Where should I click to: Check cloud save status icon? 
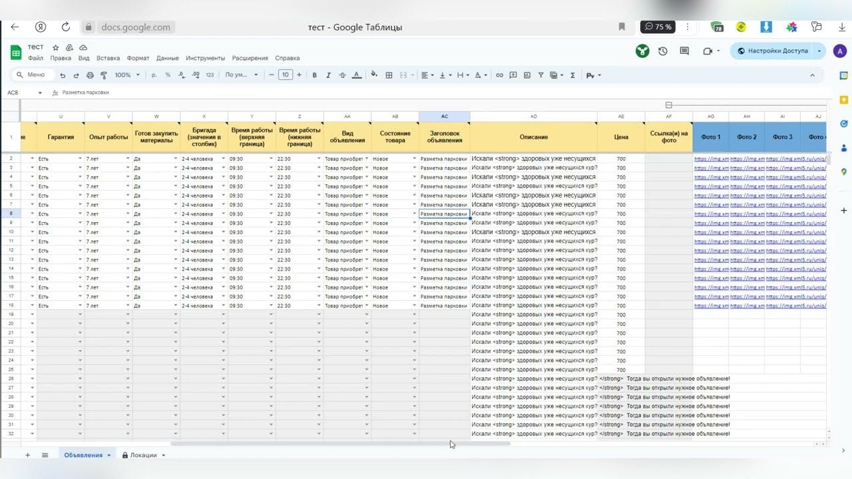[83, 48]
